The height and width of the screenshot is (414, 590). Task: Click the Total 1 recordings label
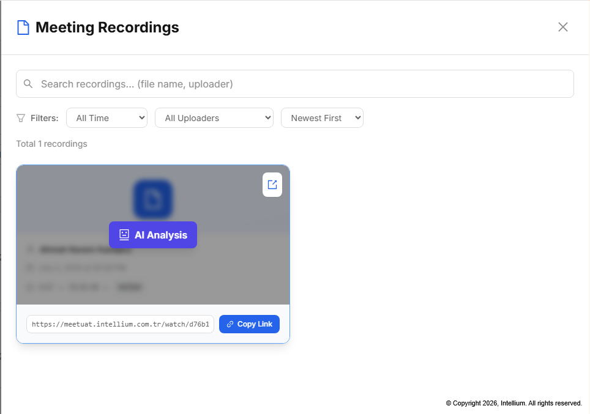[x=51, y=144]
